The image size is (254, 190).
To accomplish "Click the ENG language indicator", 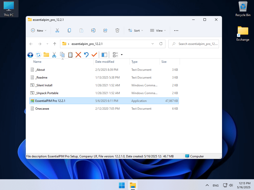I will (x=216, y=185).
